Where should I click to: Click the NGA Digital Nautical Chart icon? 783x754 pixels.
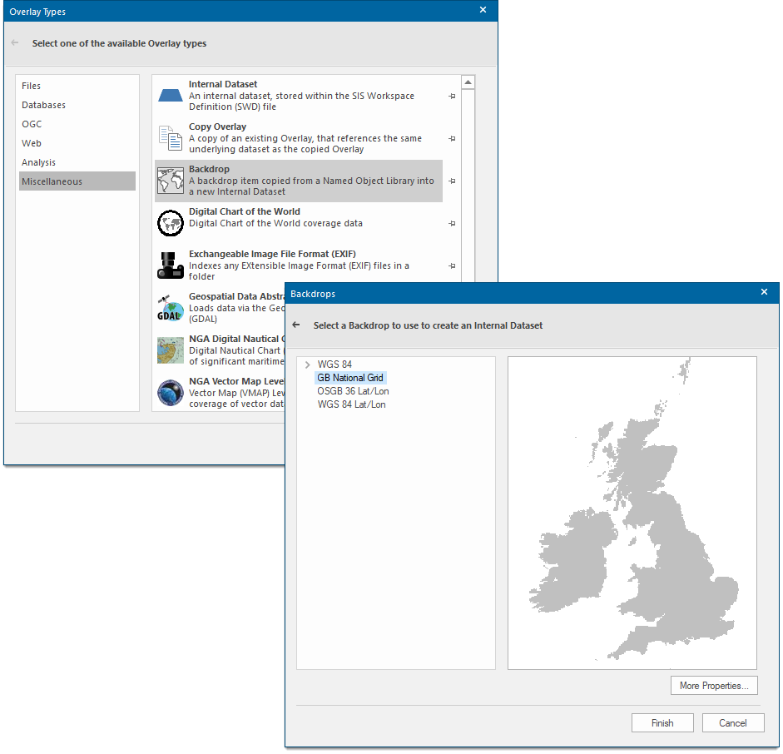click(171, 350)
